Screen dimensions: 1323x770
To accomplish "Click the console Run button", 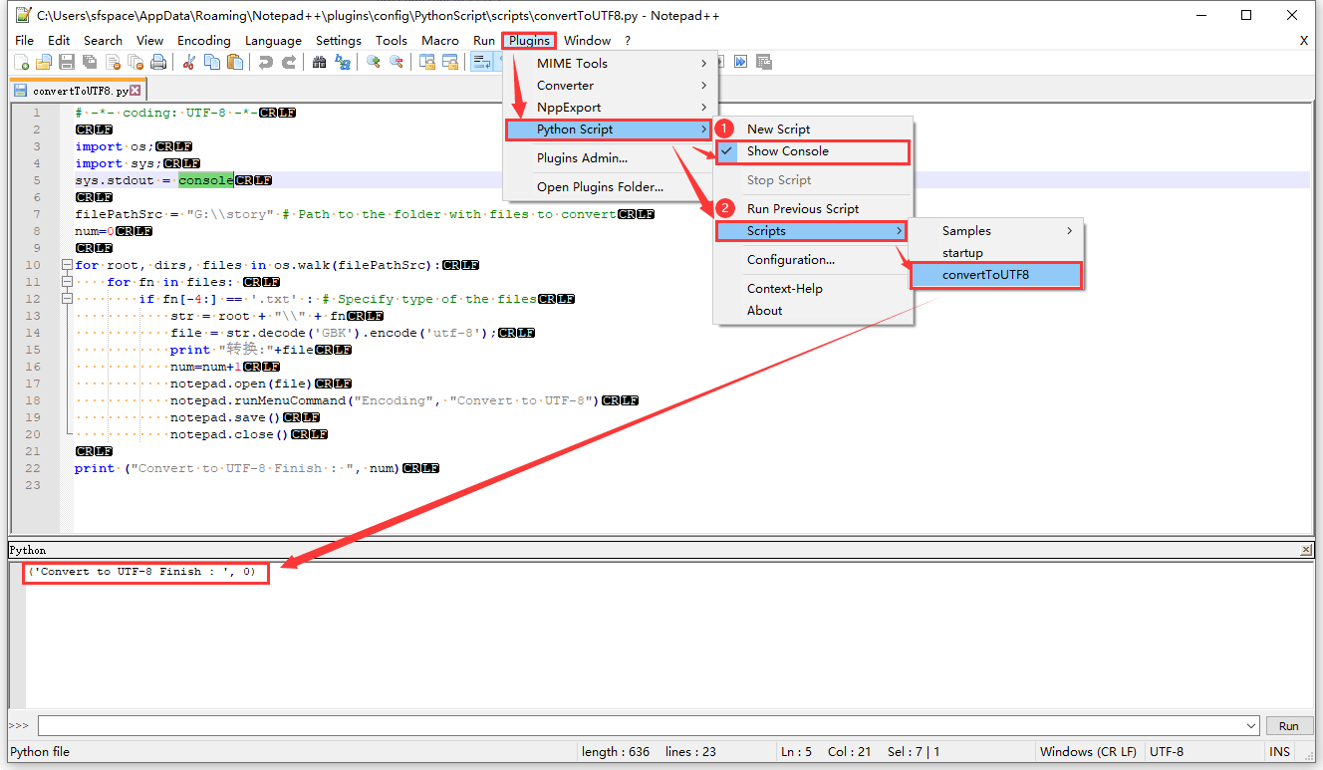I will tap(1289, 725).
